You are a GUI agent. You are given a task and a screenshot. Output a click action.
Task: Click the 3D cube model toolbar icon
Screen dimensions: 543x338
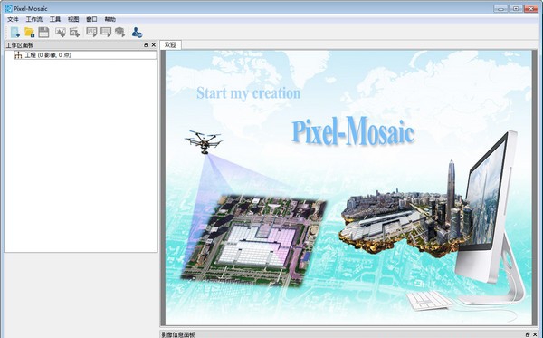point(119,32)
